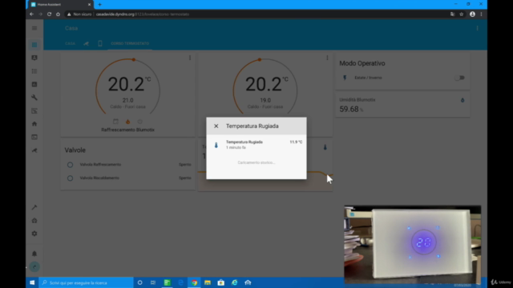Select heat flame mode on Raffrescamento Blumotix

[128, 122]
